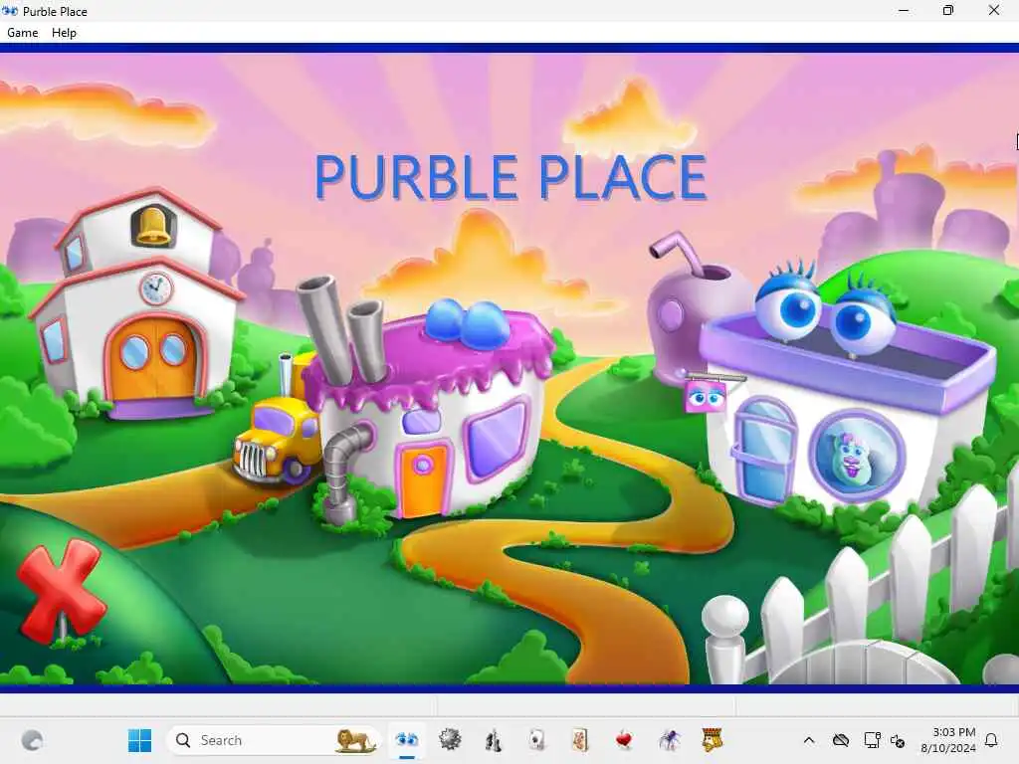Open Spider Solitaire from the taskbar
Screen dimensions: 1019x764
(669, 740)
